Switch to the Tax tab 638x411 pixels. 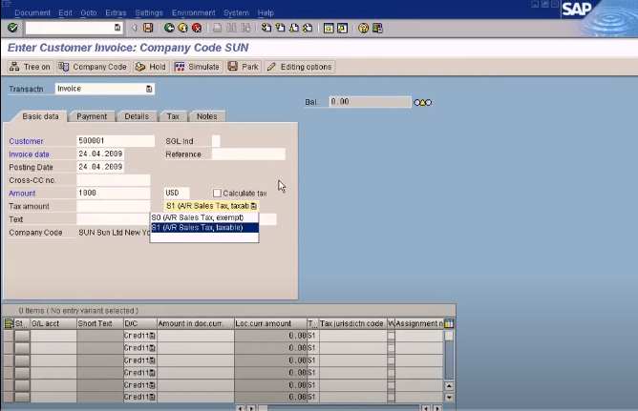point(173,116)
